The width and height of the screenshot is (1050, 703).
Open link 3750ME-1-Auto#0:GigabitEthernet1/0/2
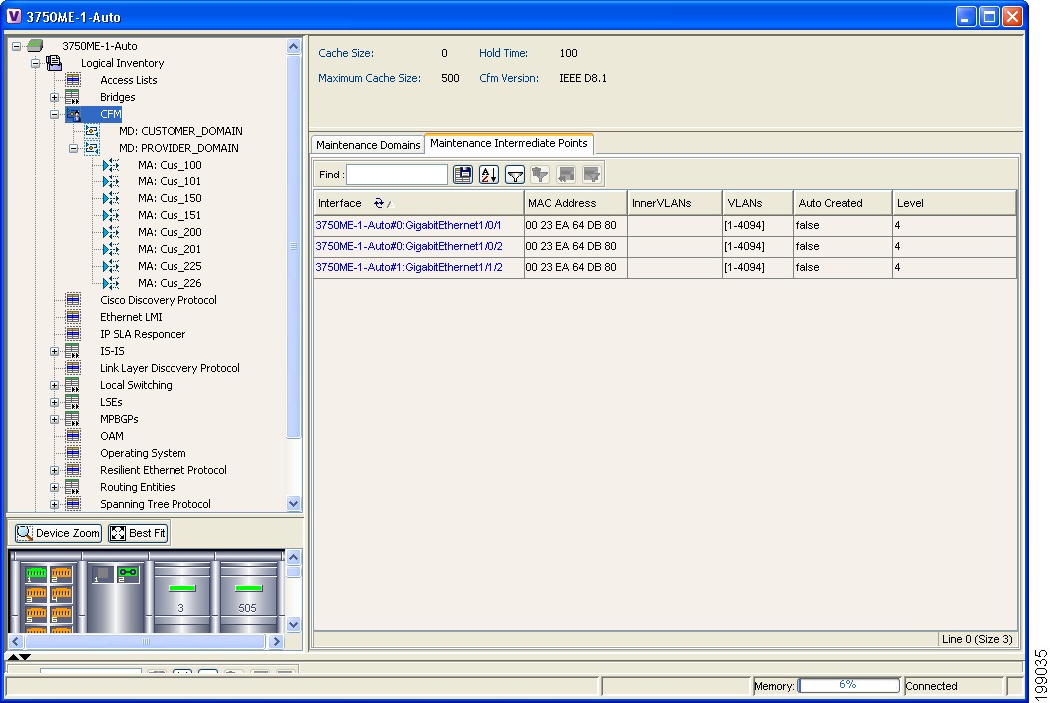pyautogui.click(x=409, y=246)
